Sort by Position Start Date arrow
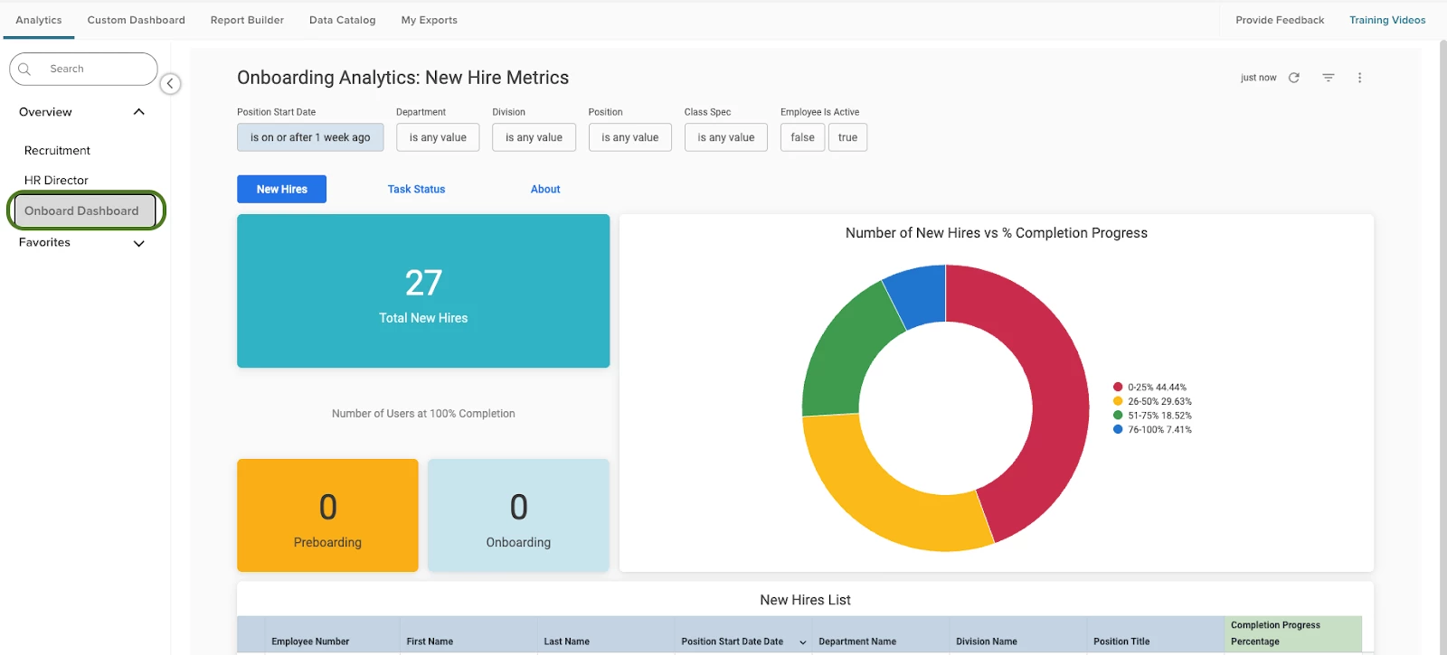 [802, 642]
